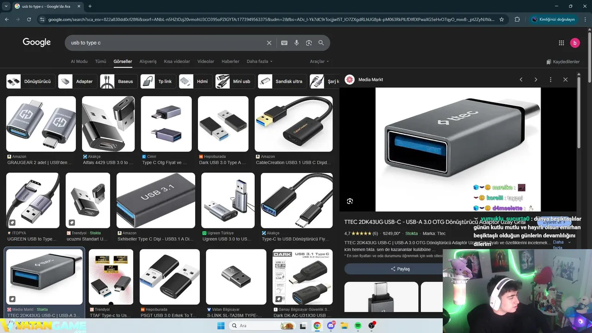
Task: Open the UGREEN USB to Type ITOPYA image
Action: click(x=33, y=200)
